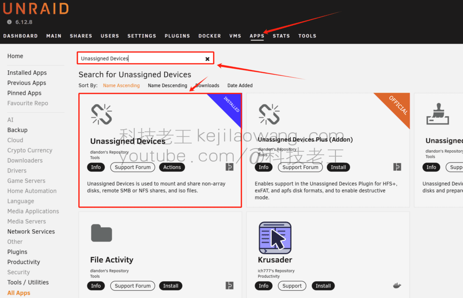
Task: Select the Downloaders category
Action: [25, 160]
